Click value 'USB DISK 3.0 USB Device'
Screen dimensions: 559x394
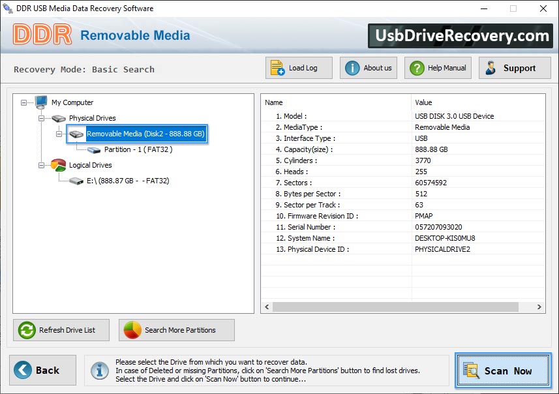[x=454, y=116]
